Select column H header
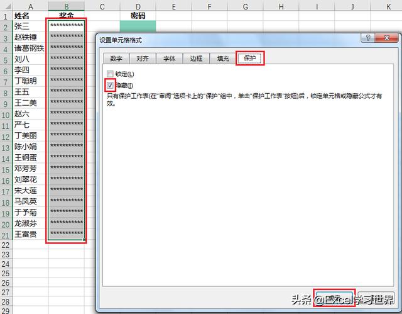This screenshot has height=314, width=402. click(281, 6)
